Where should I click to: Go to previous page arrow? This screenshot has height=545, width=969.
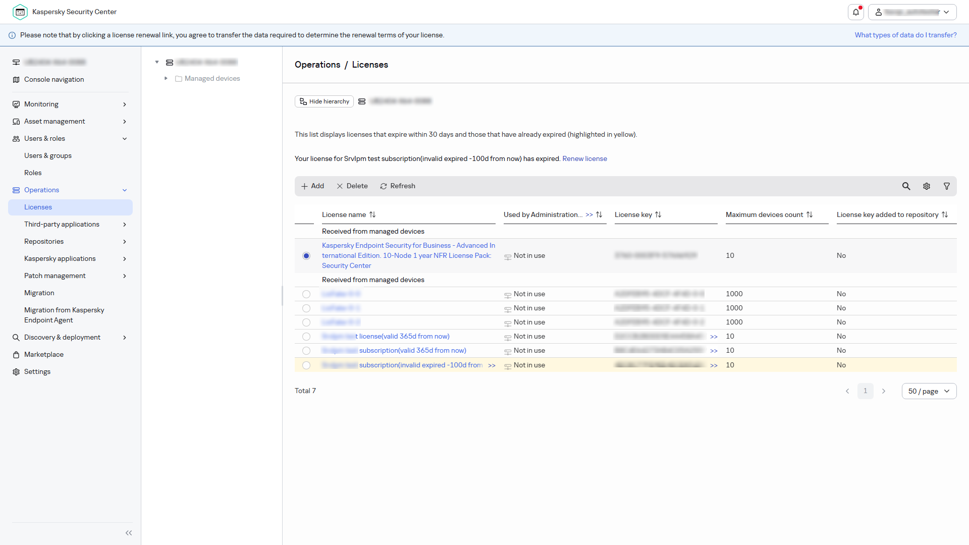pos(847,391)
